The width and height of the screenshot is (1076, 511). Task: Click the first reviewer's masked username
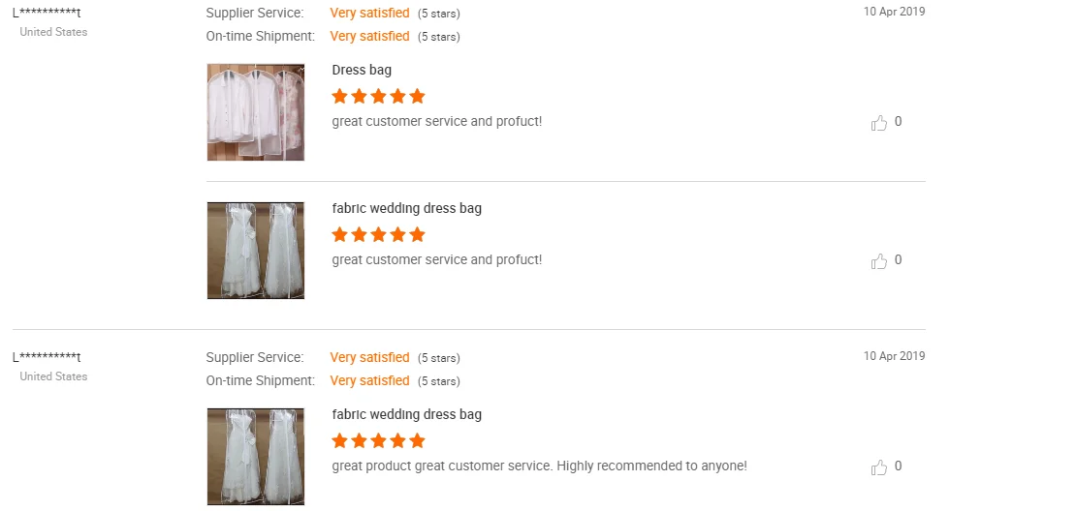pos(47,13)
